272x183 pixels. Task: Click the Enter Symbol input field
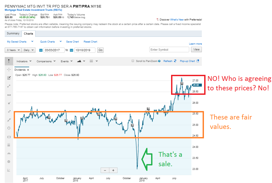[x=169, y=50]
